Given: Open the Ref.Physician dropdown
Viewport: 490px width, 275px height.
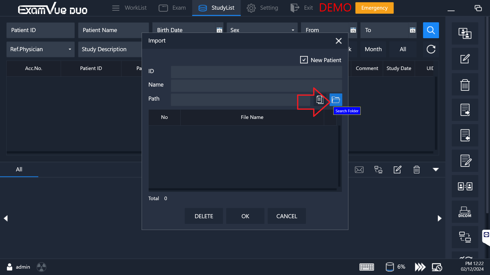Looking at the screenshot, I should 70,49.
